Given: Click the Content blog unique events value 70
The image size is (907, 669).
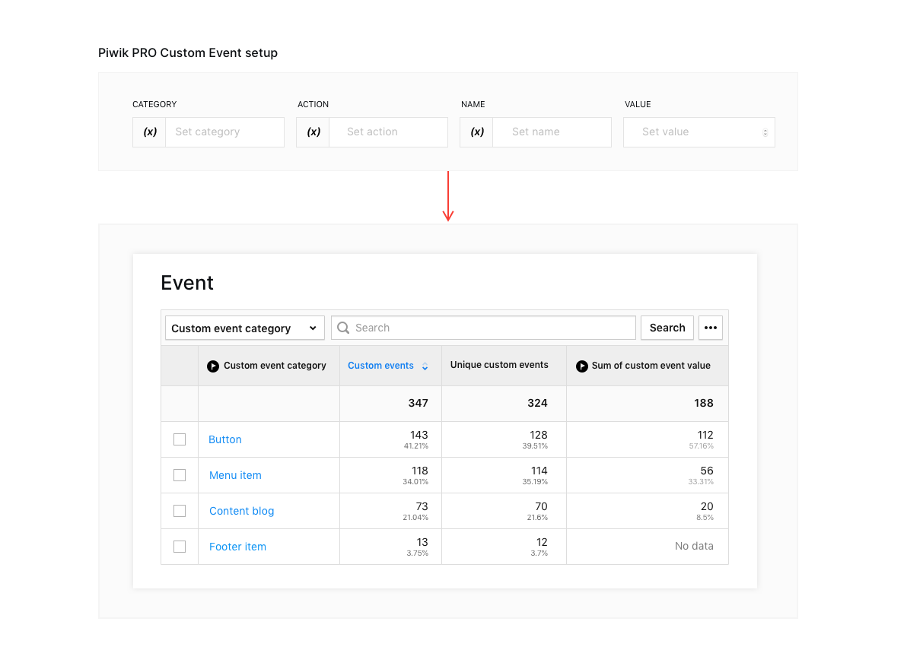Looking at the screenshot, I should (542, 506).
